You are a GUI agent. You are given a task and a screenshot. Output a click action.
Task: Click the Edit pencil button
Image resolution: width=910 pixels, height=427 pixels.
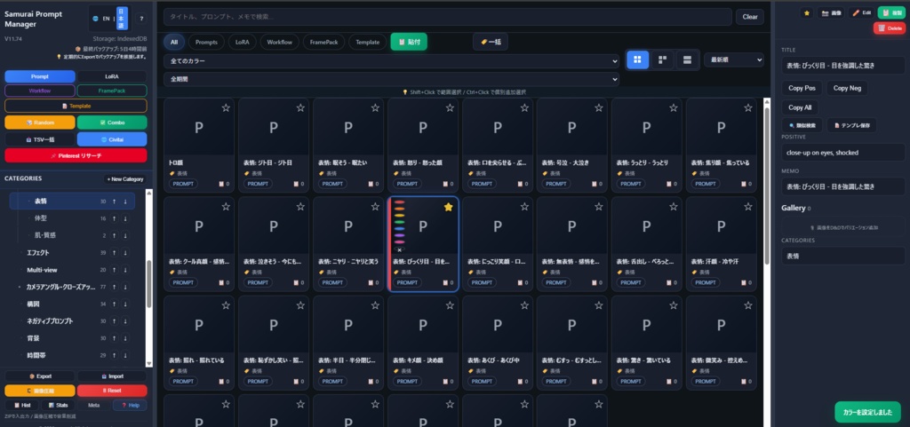tap(861, 12)
